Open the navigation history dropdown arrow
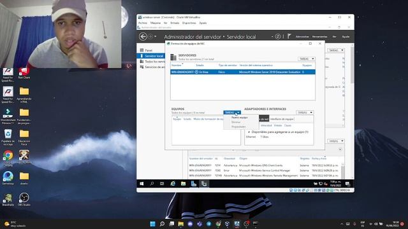 pyautogui.click(x=156, y=37)
